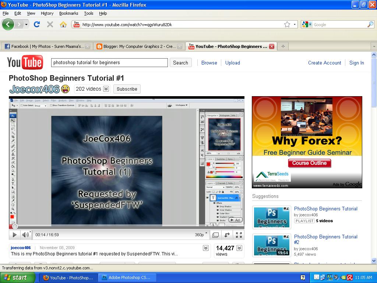Open PhotoShop Beginners Tutorial #2 link
This screenshot has height=283, width=377.
(325, 240)
